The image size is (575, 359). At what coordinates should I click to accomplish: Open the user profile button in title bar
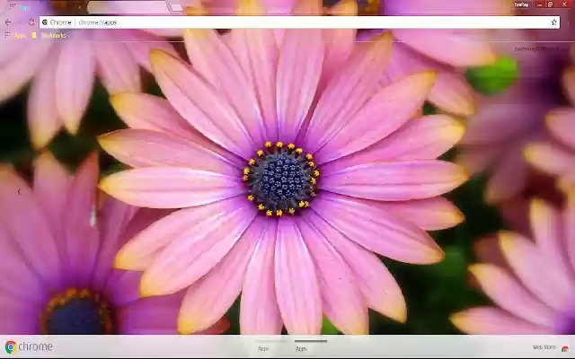(521, 4)
